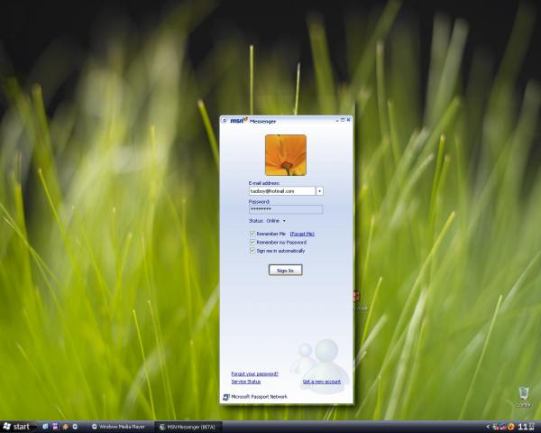Switch to Windows Media Player taskbar item
The height and width of the screenshot is (433, 541).
[120, 426]
